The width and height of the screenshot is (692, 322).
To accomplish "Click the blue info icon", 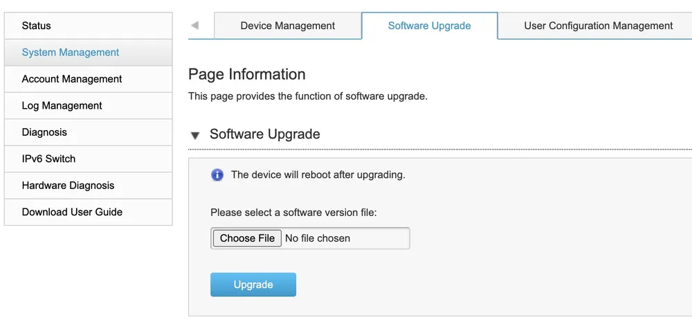I will click(217, 175).
